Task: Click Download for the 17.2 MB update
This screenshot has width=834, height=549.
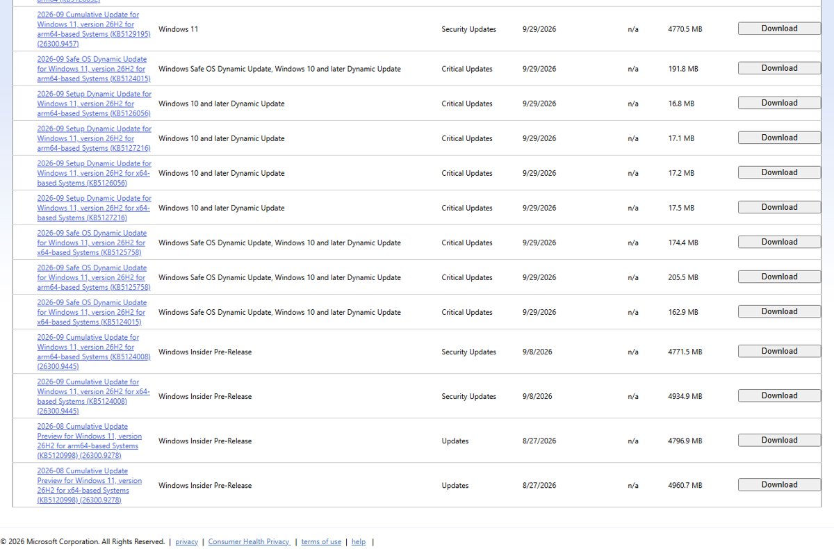Action: 779,172
